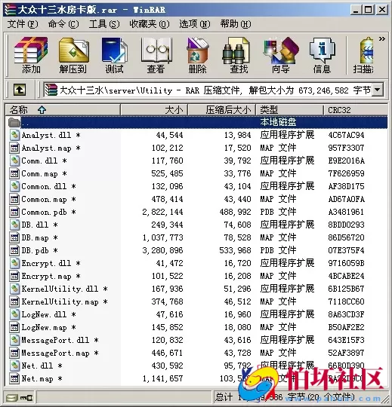Open the 收藏夹(O) menu
392x407 pixels.
pos(150,24)
